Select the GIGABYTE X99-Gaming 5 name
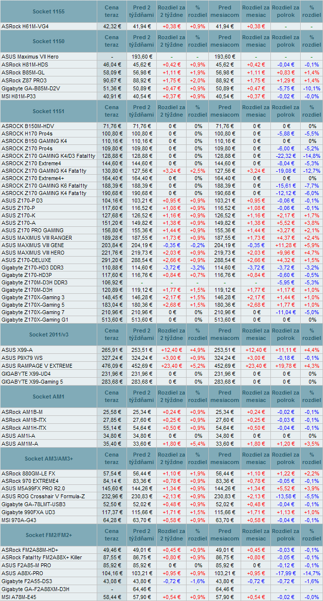 point(32,382)
